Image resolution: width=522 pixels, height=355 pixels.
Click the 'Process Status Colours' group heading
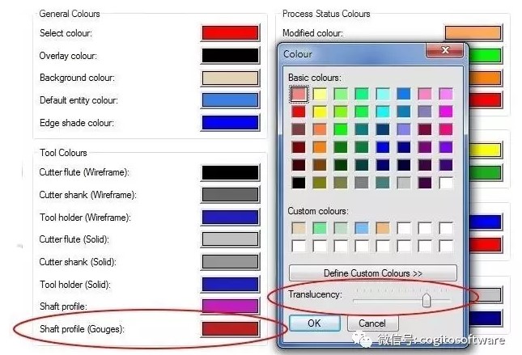[x=326, y=14]
